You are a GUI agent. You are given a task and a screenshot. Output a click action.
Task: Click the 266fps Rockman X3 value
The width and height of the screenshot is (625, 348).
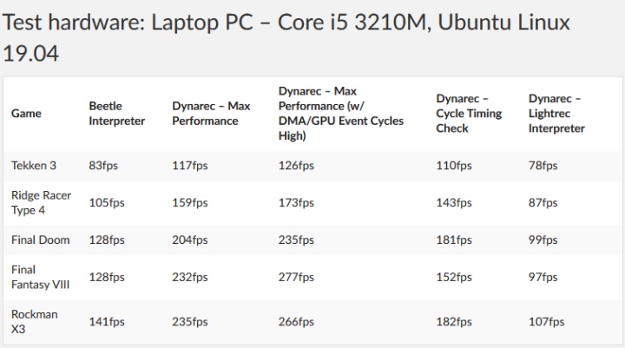pos(296,322)
